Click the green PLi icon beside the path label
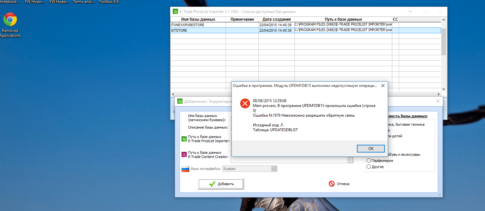 click(x=184, y=139)
